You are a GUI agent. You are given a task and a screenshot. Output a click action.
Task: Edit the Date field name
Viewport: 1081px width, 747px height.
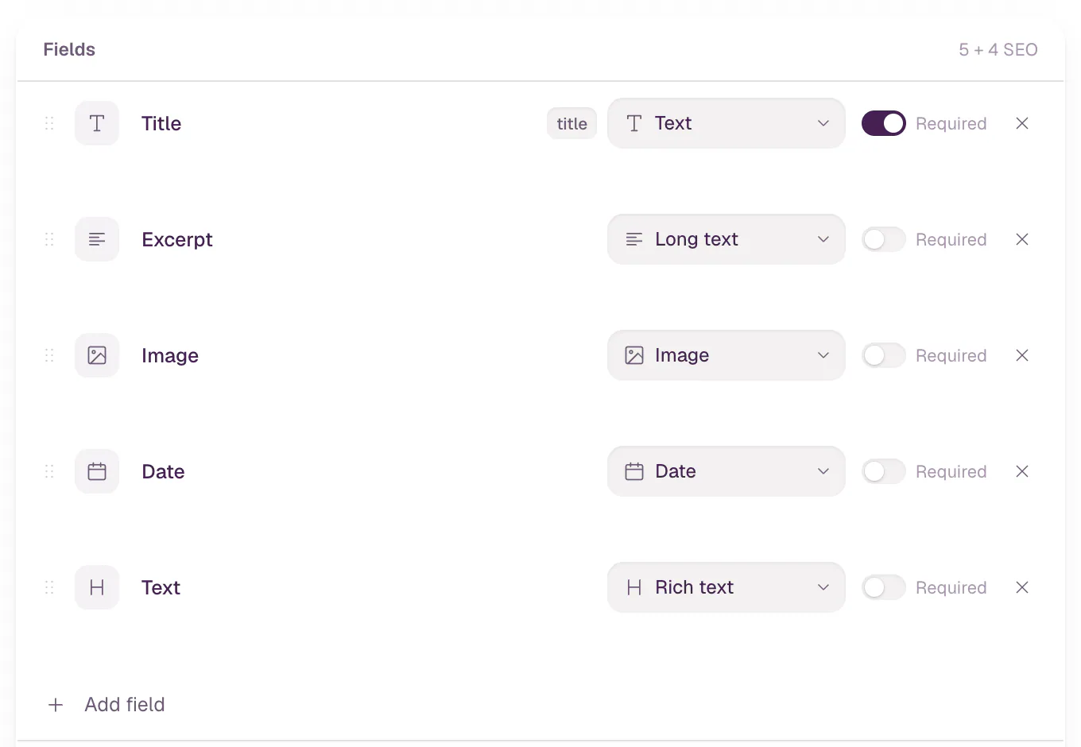tap(163, 471)
